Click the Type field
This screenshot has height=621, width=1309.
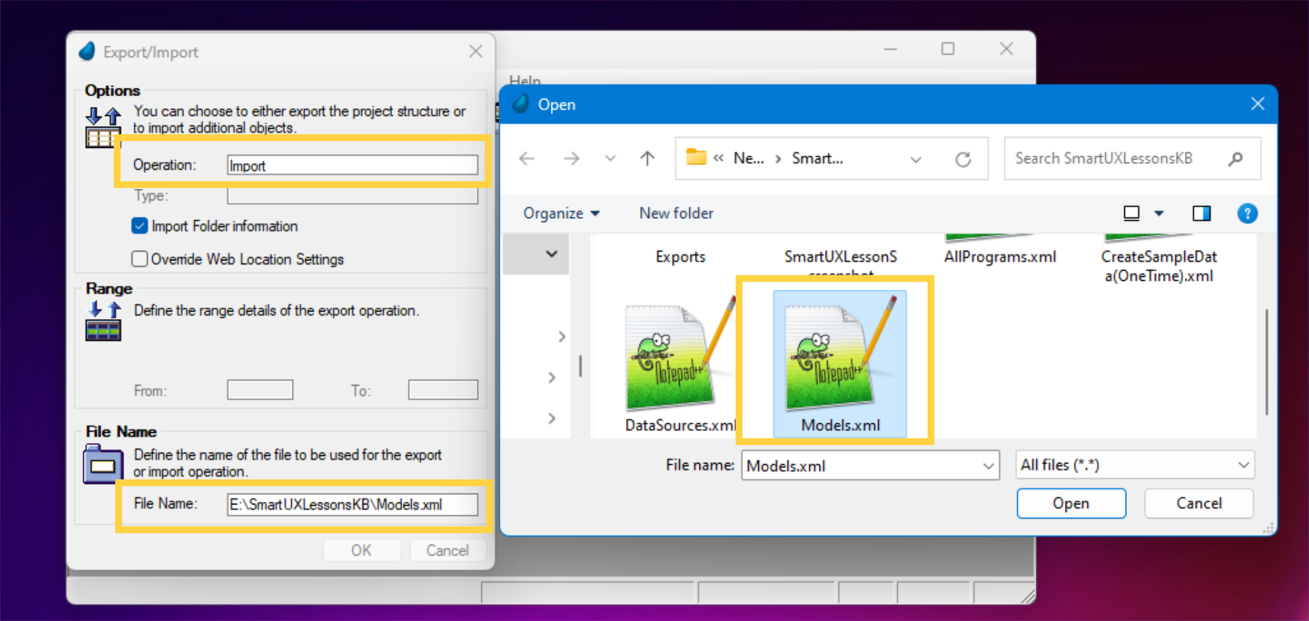click(352, 196)
